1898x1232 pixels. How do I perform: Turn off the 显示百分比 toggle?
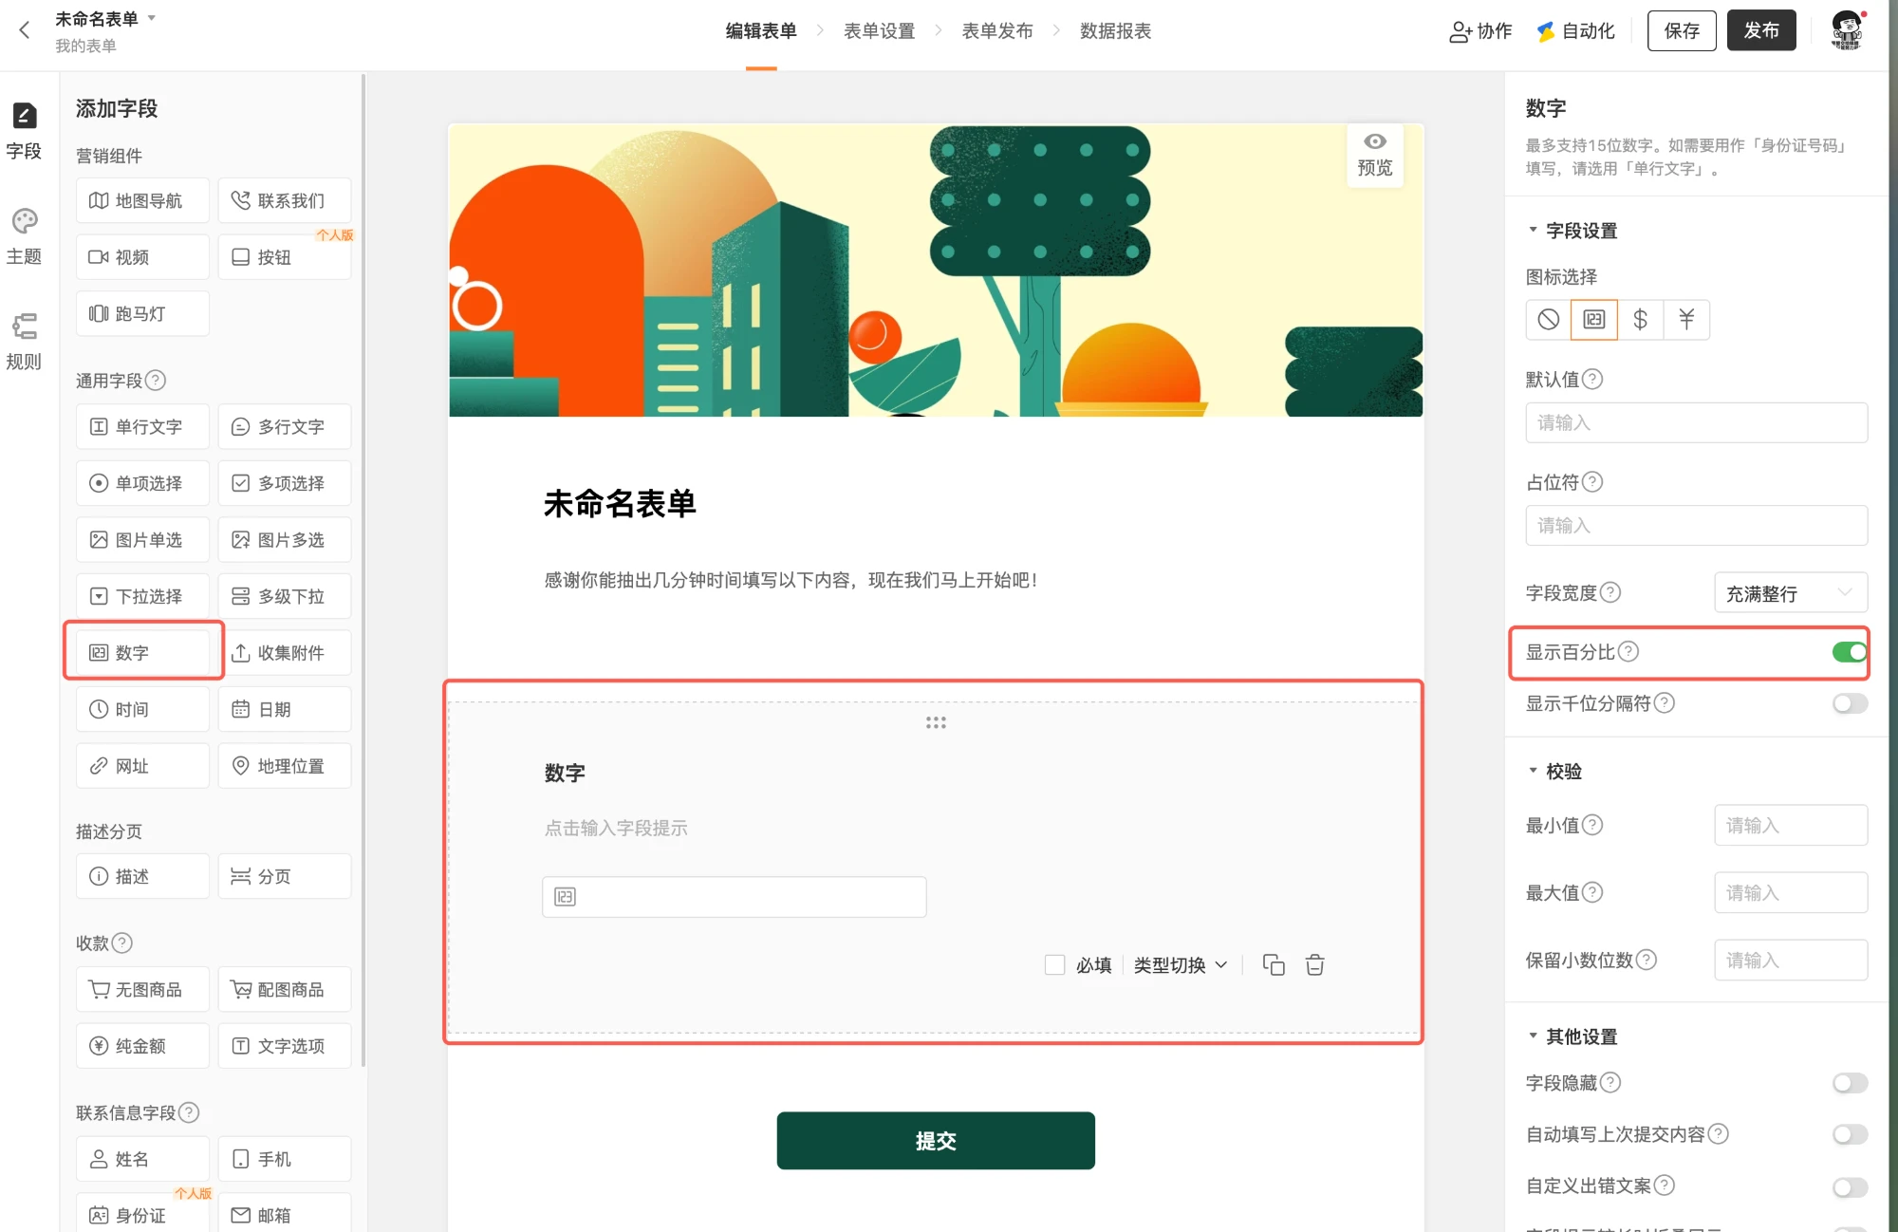(1850, 652)
